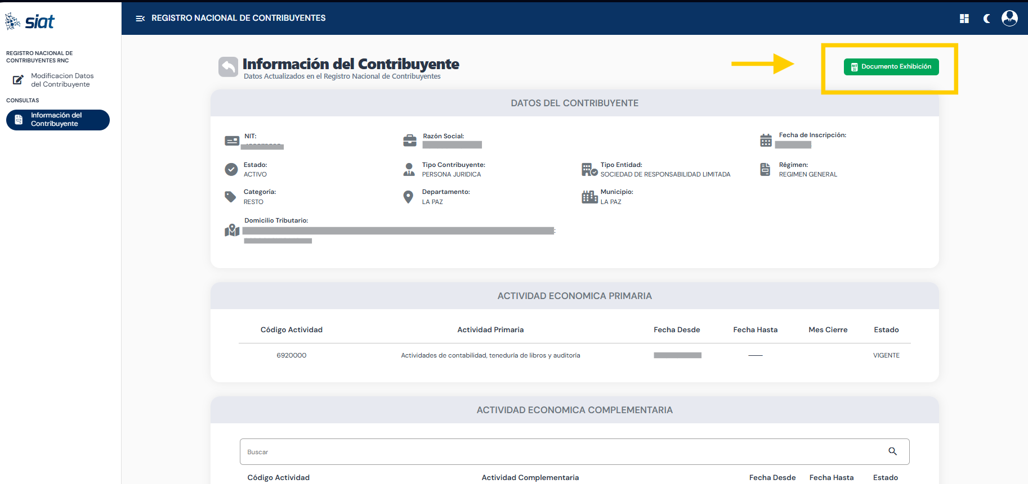Click the VIGENTE status in primary activity row
Viewport: 1028px width, 484px height.
click(x=886, y=355)
